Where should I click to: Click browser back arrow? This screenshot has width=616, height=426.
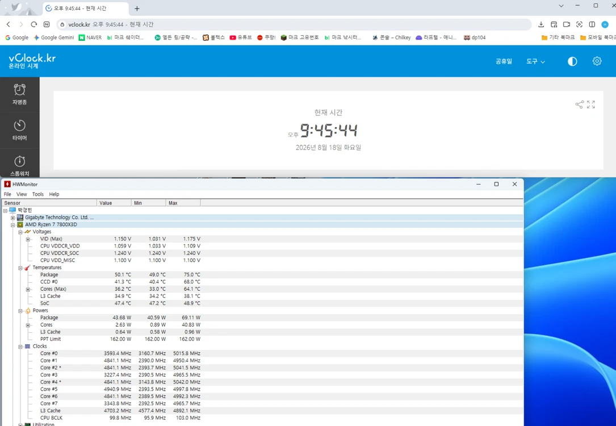click(9, 24)
